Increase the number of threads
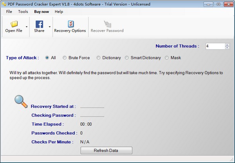The width and height of the screenshot is (235, 163). coord(227,44)
